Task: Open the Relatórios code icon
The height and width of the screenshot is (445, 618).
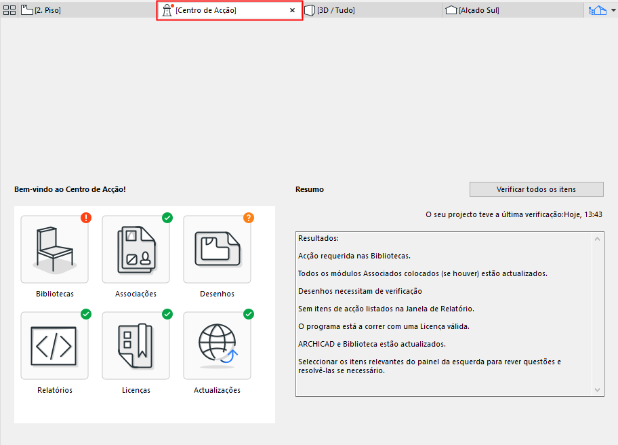Action: 54,345
